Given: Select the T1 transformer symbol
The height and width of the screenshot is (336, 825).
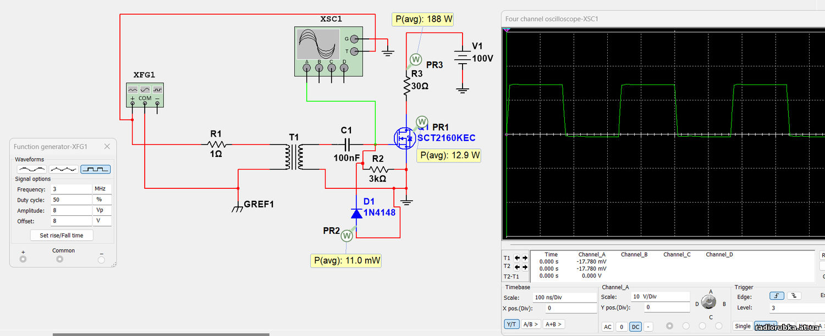Looking at the screenshot, I should (294, 157).
